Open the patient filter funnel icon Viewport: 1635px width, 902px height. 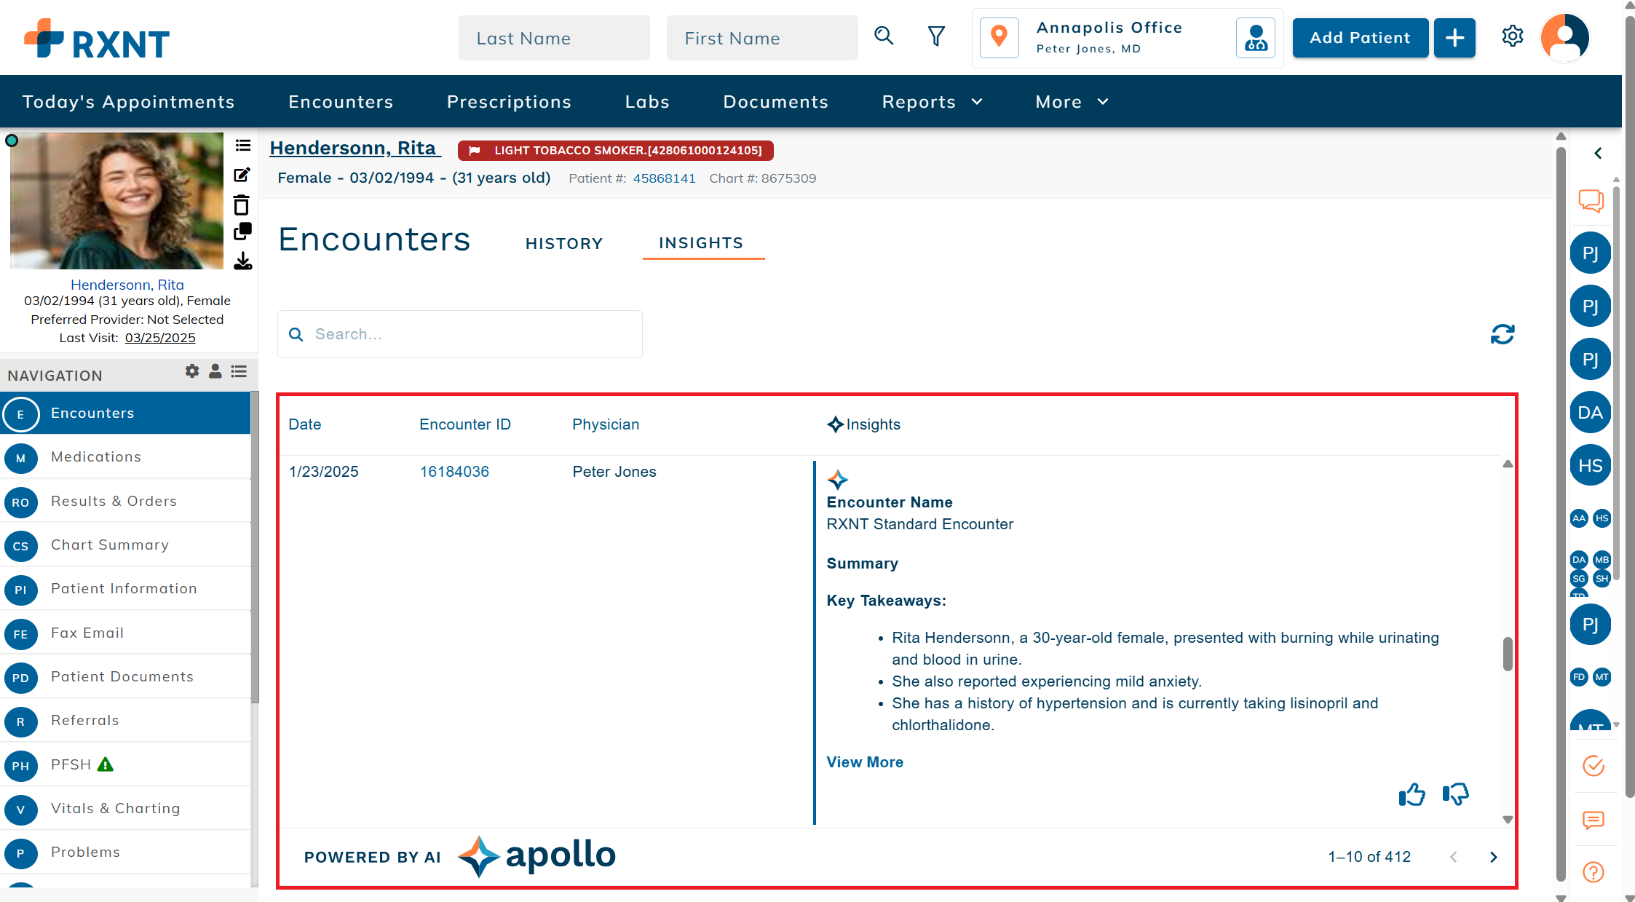pyautogui.click(x=936, y=36)
